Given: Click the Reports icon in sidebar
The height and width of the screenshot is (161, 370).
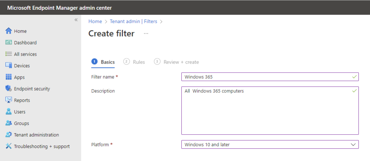Looking at the screenshot, I should [x=9, y=100].
